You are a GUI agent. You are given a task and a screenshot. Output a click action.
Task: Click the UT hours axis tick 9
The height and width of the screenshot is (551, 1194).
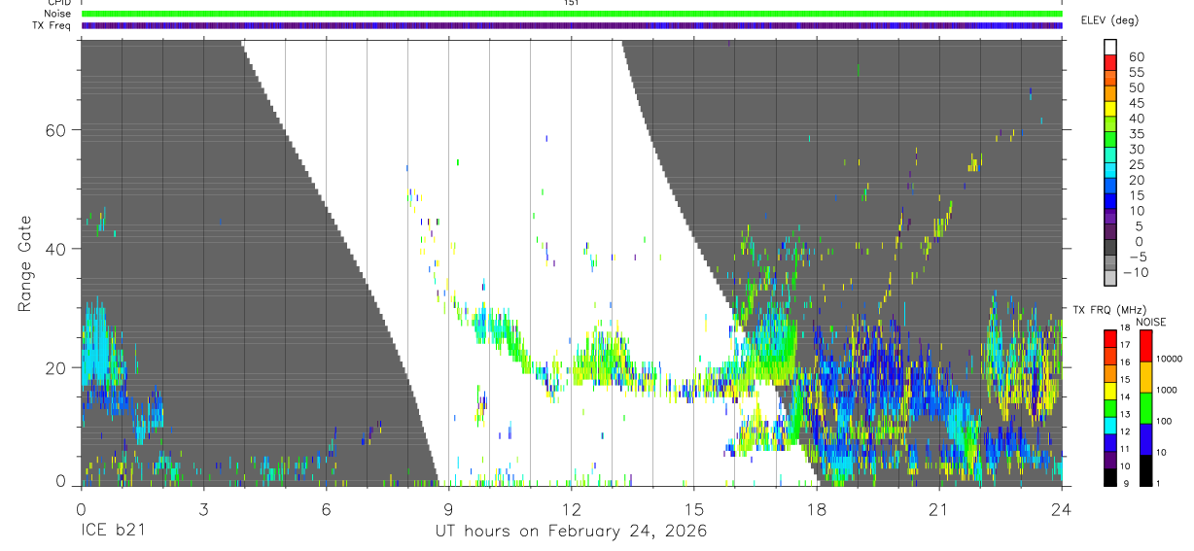click(x=448, y=508)
